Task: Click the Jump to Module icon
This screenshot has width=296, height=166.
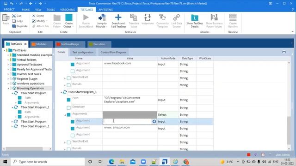Action: (x=102, y=18)
